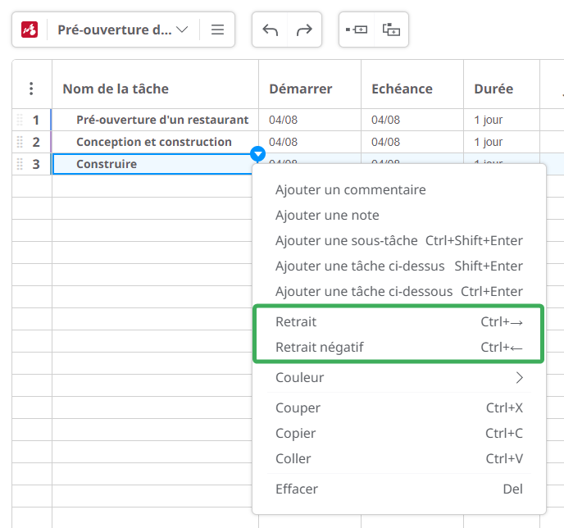The width and height of the screenshot is (564, 528).
Task: Choose Ajouter une tâche ci-dessous
Action: click(399, 291)
